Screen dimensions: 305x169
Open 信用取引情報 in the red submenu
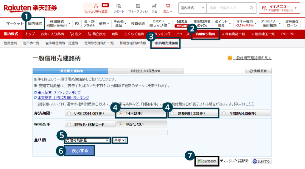click(206, 34)
